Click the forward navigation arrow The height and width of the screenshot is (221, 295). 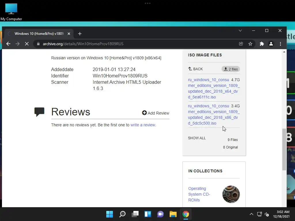click(18, 44)
